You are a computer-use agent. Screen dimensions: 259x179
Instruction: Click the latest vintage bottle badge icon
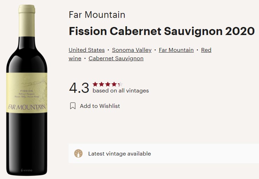pyautogui.click(x=78, y=153)
